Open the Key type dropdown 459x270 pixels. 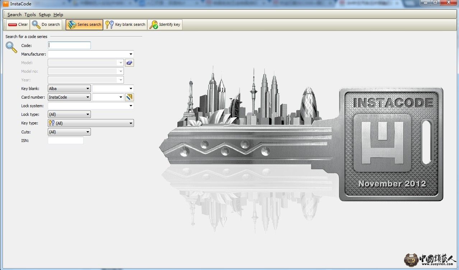pyautogui.click(x=91, y=123)
